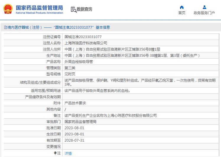Click the national emblem logo
This screenshot has width=221, height=157.
click(8, 9)
